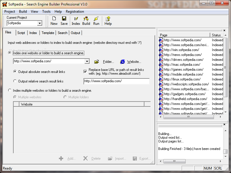This screenshot has height=173, width=231.
Task: Click the Output word list... log line
Action: (170, 138)
